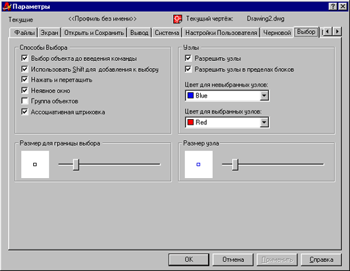Image resolution: width=350 pixels, height=271 pixels.
Task: Click the Отмена button
Action: coord(233,259)
